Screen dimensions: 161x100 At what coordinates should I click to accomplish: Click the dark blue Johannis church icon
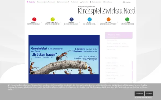pyautogui.click(x=71, y=19)
